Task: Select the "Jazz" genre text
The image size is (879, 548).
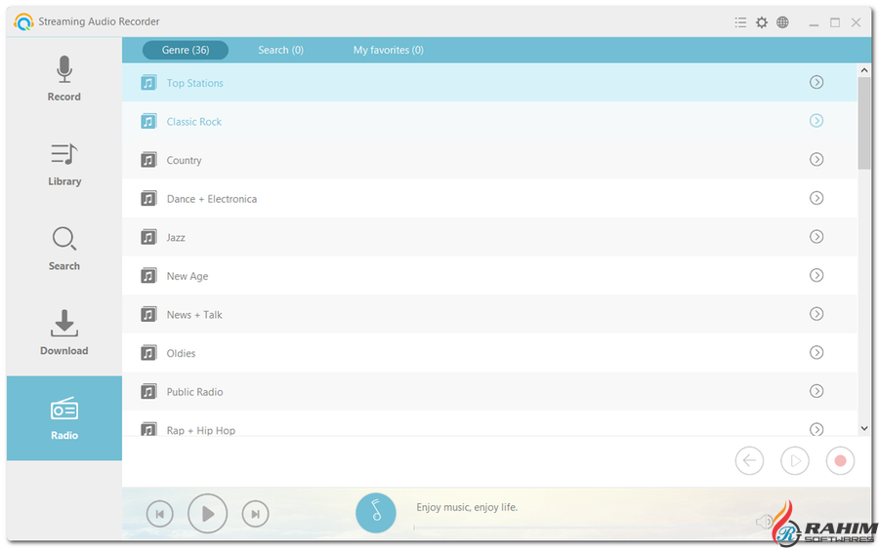Action: [x=176, y=237]
